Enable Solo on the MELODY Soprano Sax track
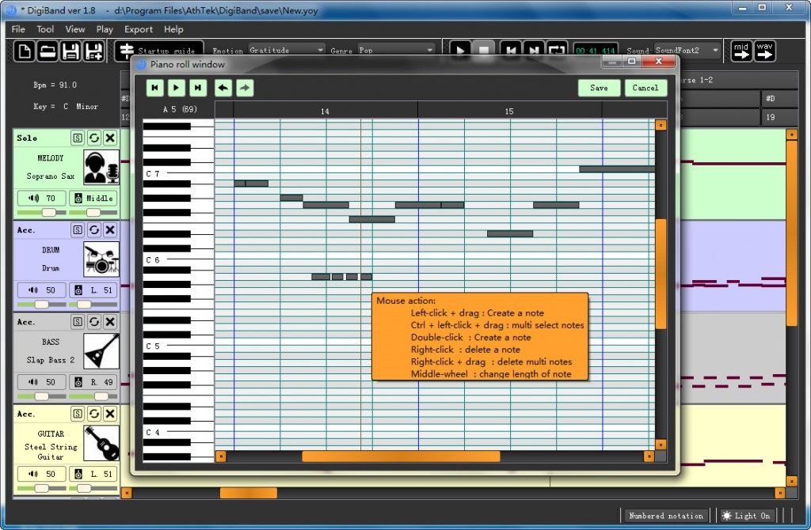The height and width of the screenshot is (530, 811). click(x=78, y=138)
